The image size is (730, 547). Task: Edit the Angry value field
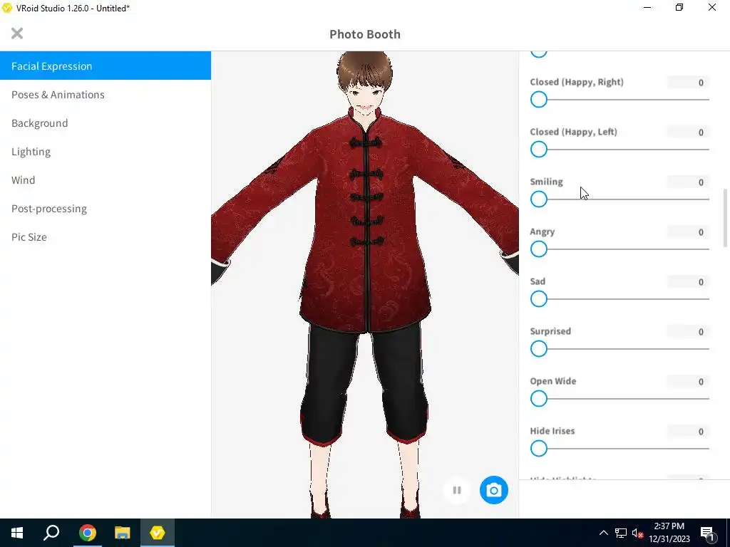click(688, 231)
